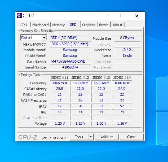The image size is (168, 162).
Task: Click the JEDEC #12 column header
Action: 80,78
